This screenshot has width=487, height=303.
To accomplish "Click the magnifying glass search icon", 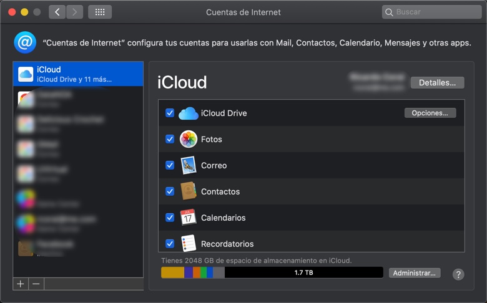I will click(x=389, y=12).
